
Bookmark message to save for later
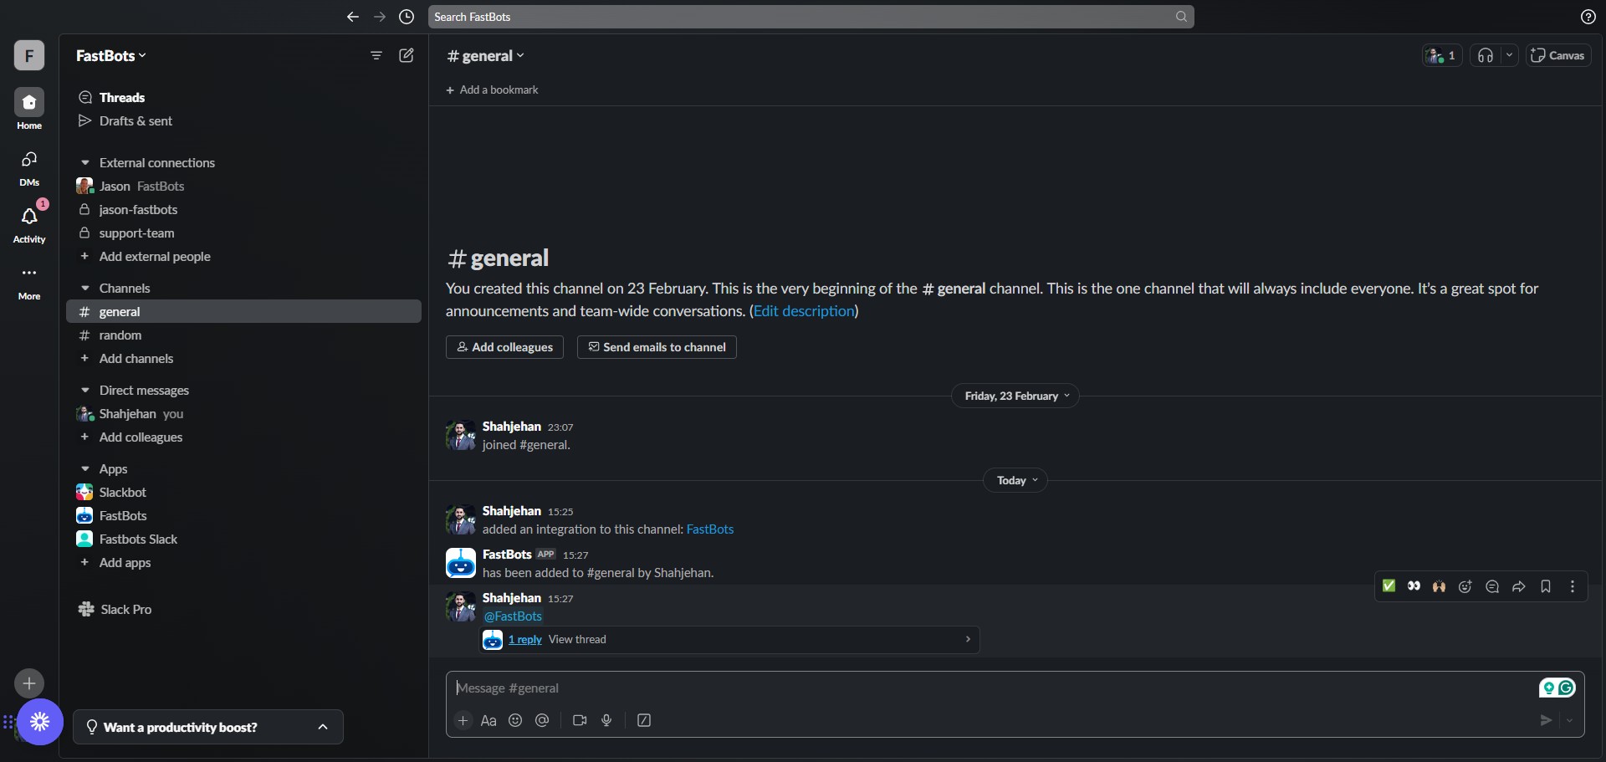pyautogui.click(x=1546, y=586)
